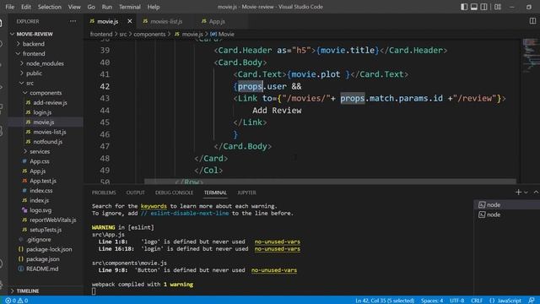Collapse the components folder
The width and height of the screenshot is (540, 304).
coord(46,93)
